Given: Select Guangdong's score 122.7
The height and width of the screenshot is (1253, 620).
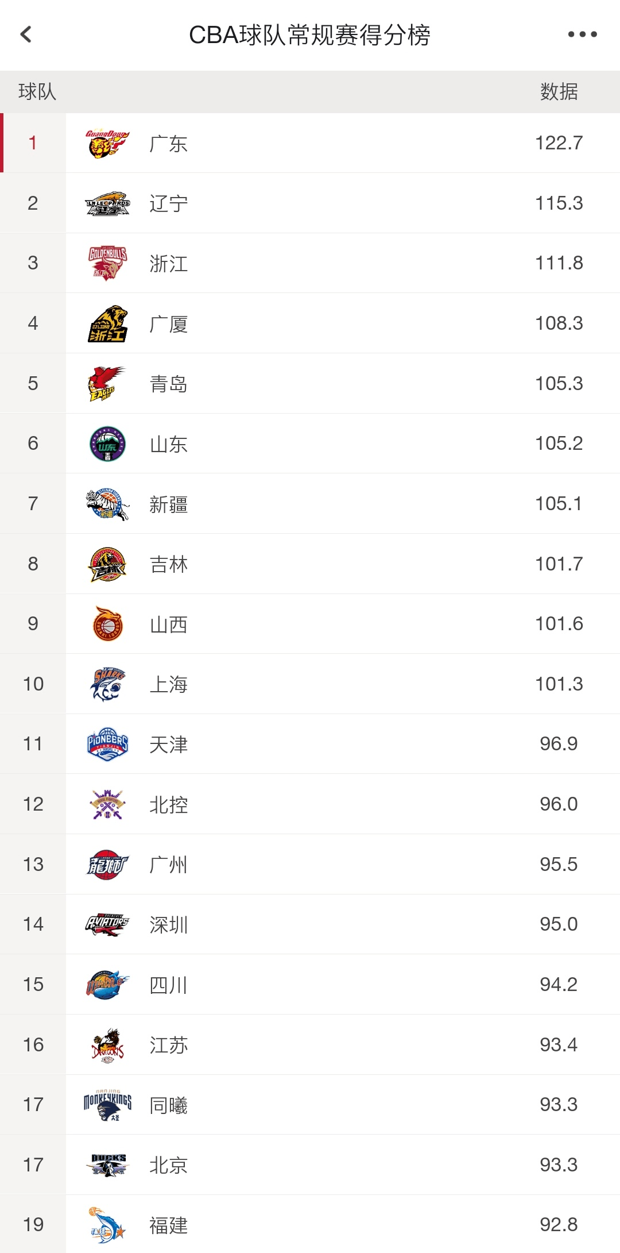Looking at the screenshot, I should [x=559, y=143].
